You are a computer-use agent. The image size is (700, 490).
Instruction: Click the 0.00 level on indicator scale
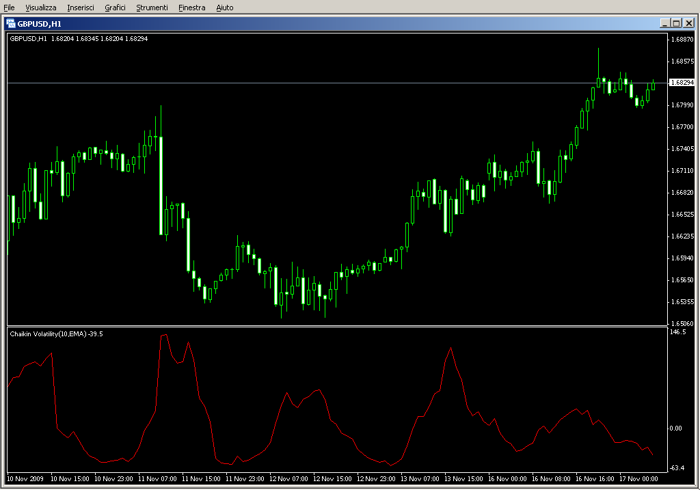coord(676,428)
